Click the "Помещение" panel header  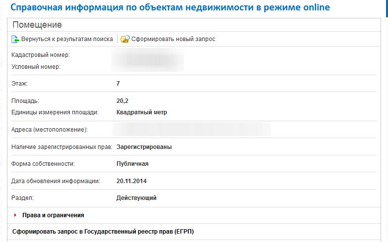pos(37,25)
